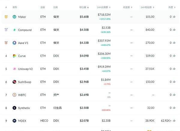Select the $5.60B locked value cell
Image resolution: width=180 pixels, height=131 pixels.
point(84,17)
